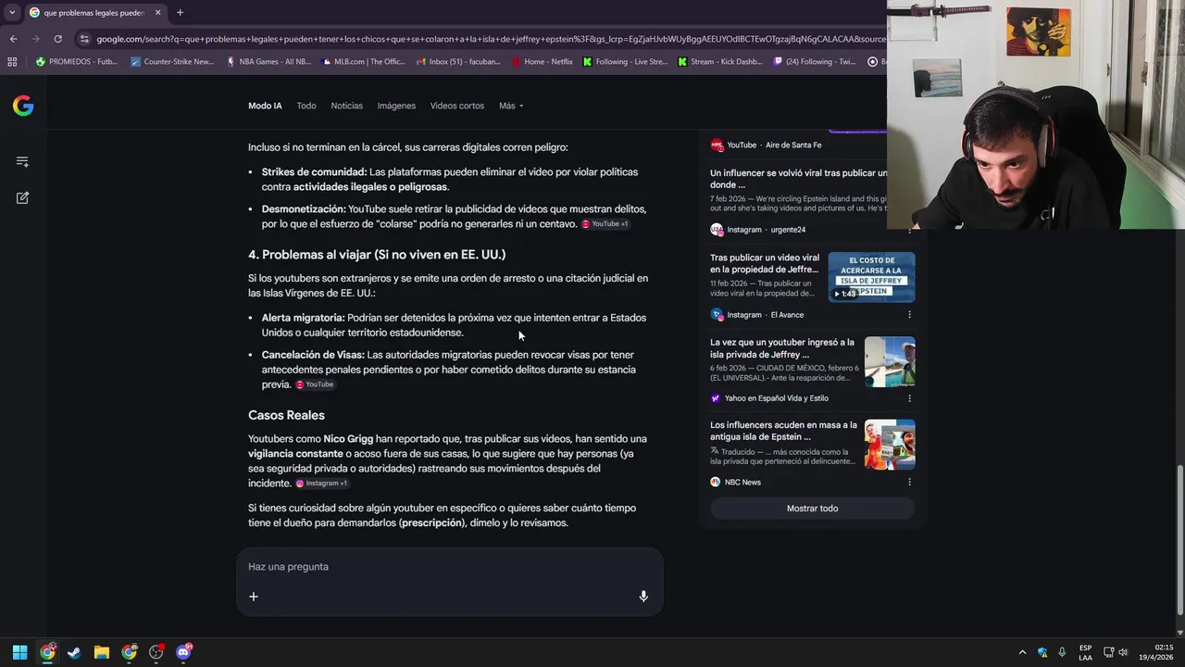Open the AI mode history list icon

click(22, 162)
